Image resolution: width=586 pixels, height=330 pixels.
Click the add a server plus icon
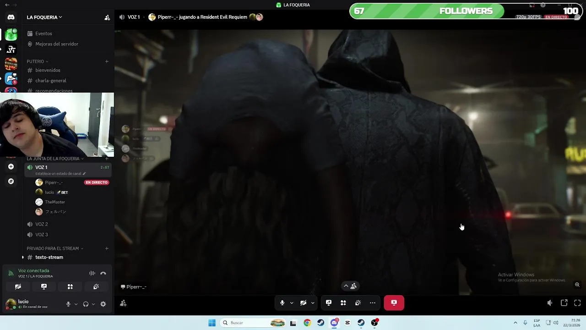coord(11,167)
